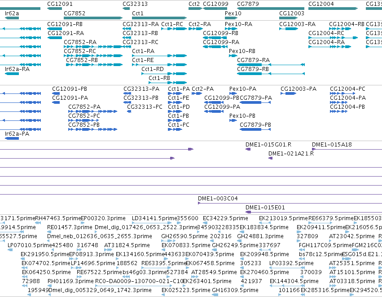Click transcript label CG7879-RB
The image size is (382, 297).
253,69
